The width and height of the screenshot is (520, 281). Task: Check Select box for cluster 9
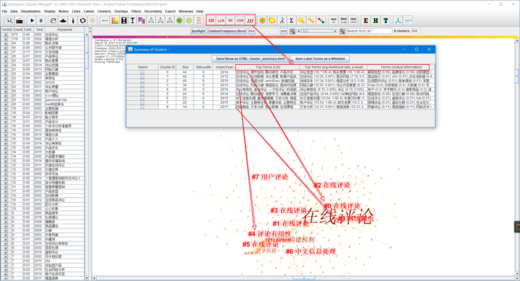click(142, 107)
